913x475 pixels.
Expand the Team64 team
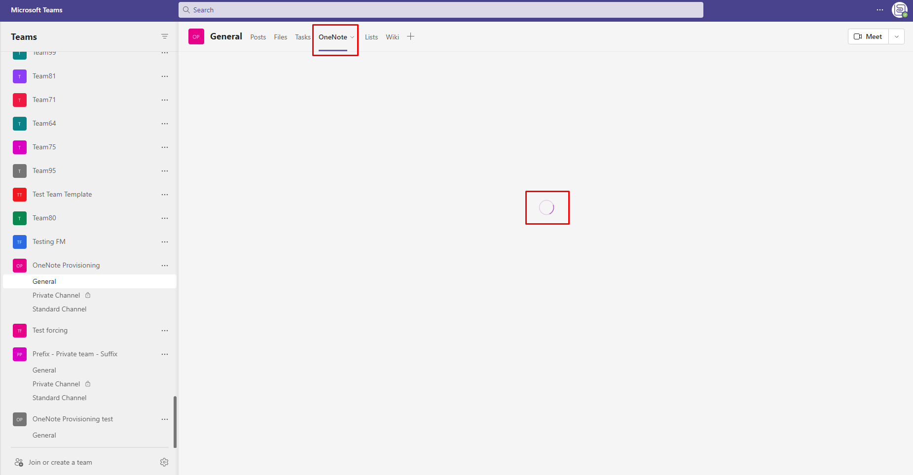[44, 123]
